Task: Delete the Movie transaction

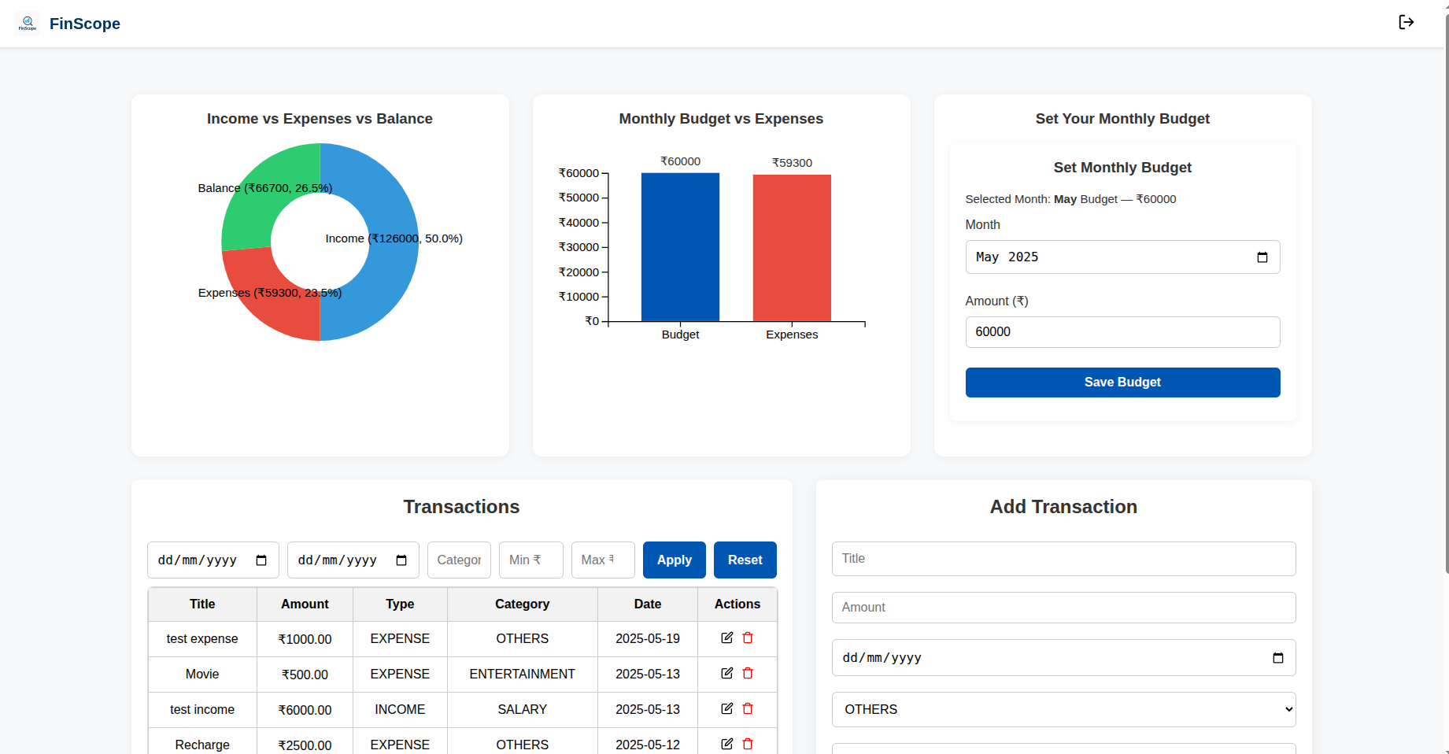Action: (x=748, y=673)
